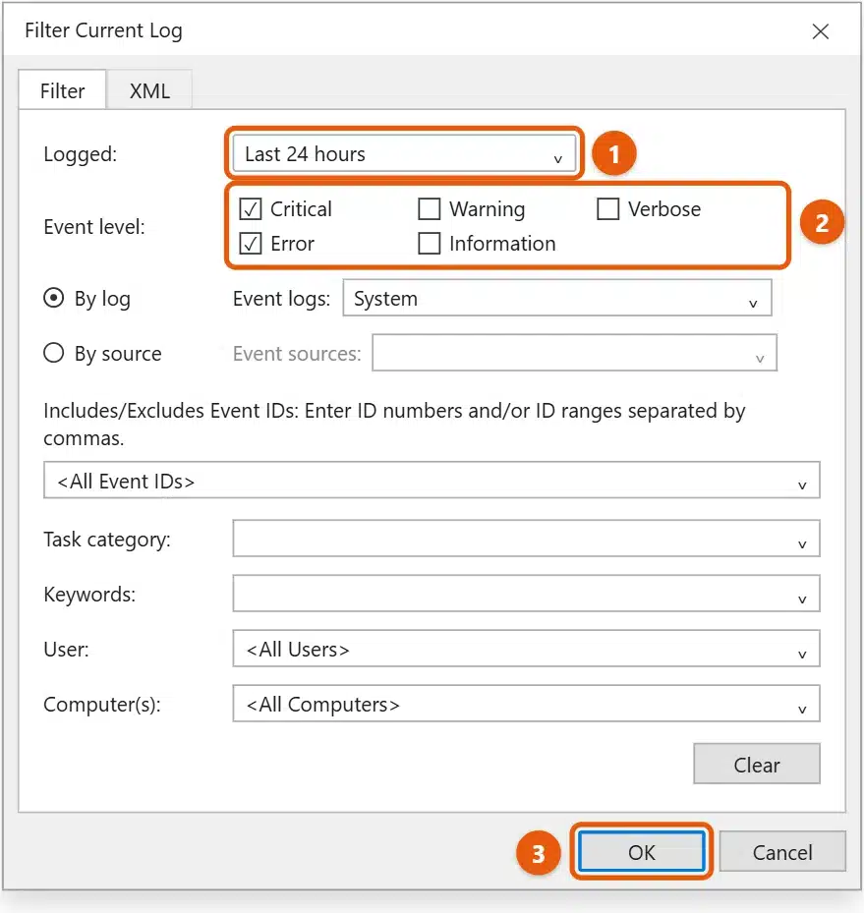Expand the Event sources dropdown

(574, 353)
